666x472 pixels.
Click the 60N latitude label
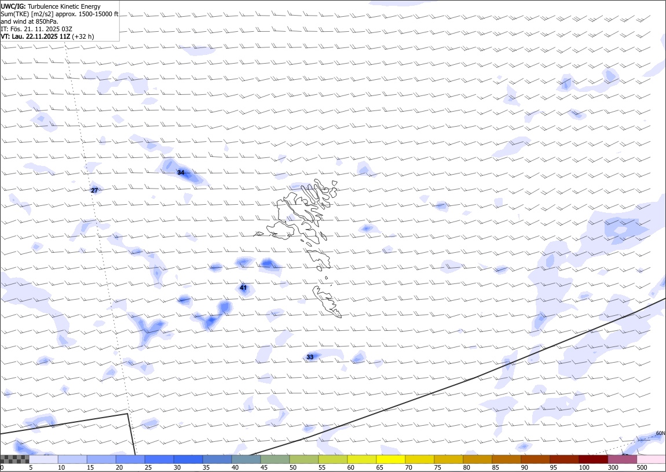(x=660, y=433)
